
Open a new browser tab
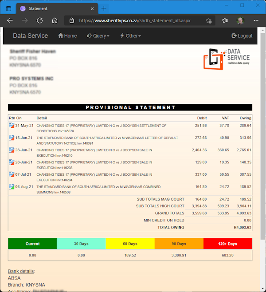[x=104, y=8]
